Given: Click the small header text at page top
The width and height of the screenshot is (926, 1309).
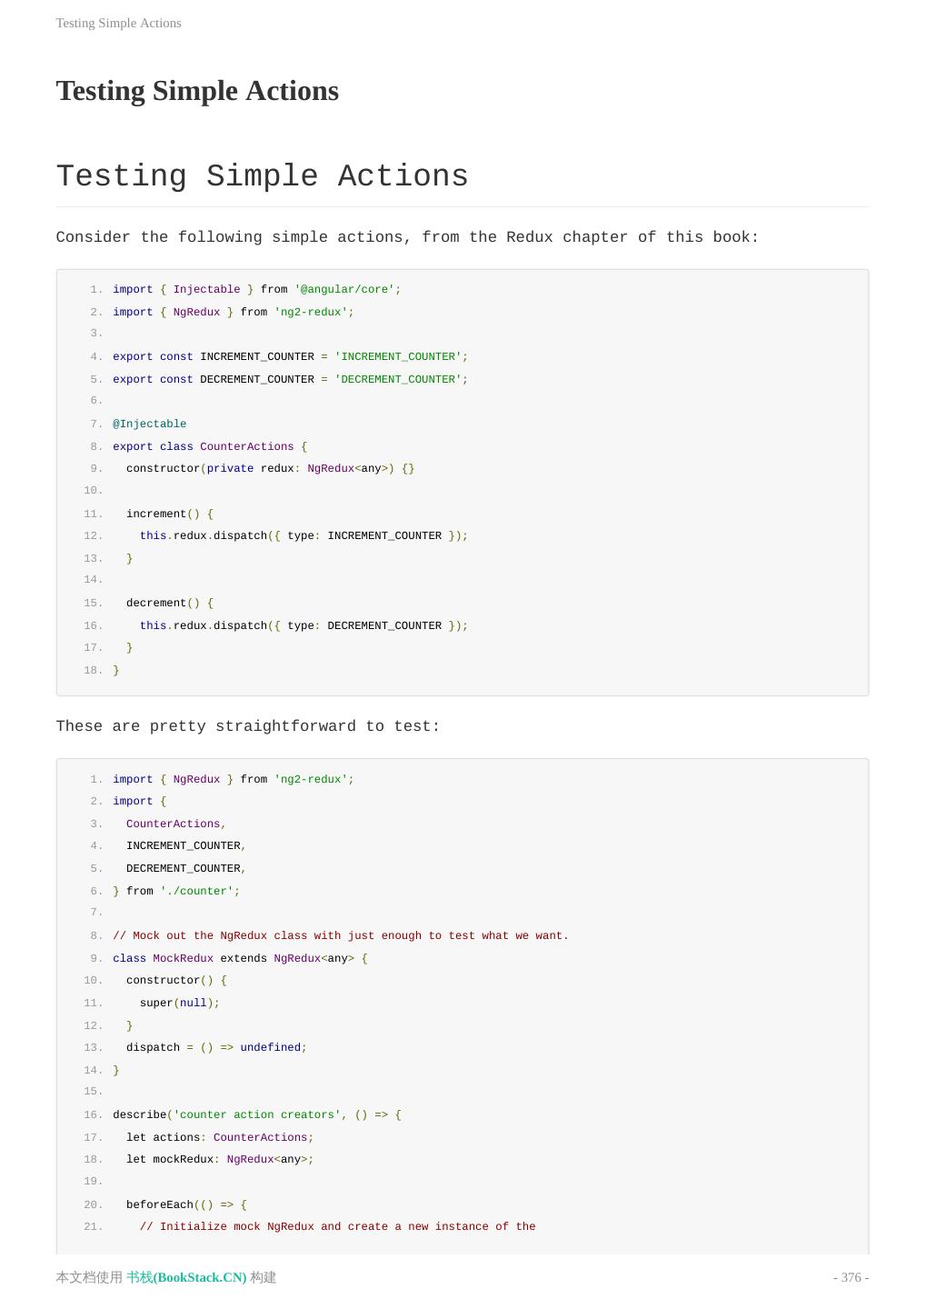Looking at the screenshot, I should point(118,23).
